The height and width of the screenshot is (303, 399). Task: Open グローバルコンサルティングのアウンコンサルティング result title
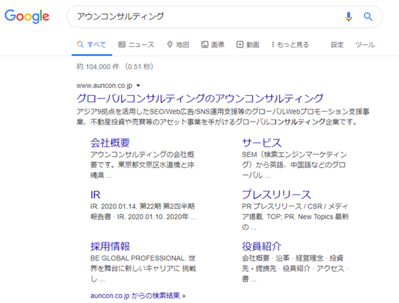(x=200, y=99)
